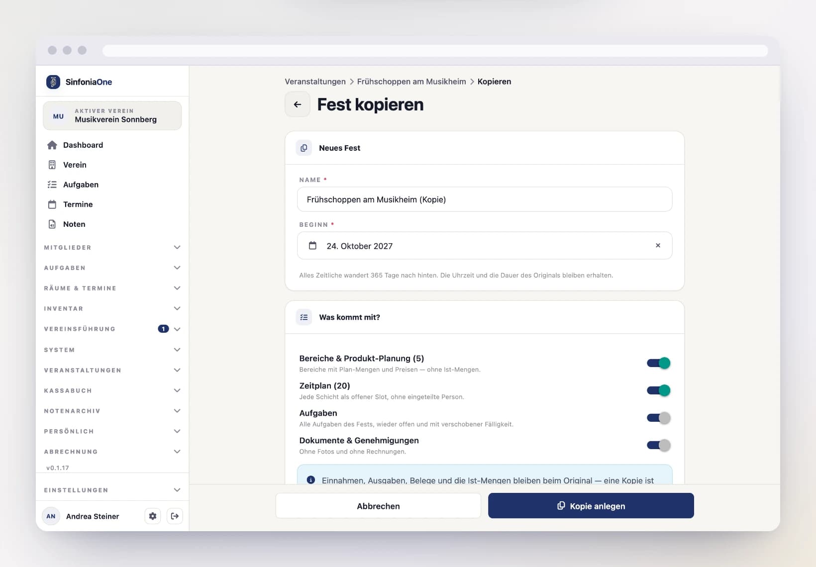816x567 pixels.
Task: Click the Abbrechen button
Action: (x=378, y=506)
